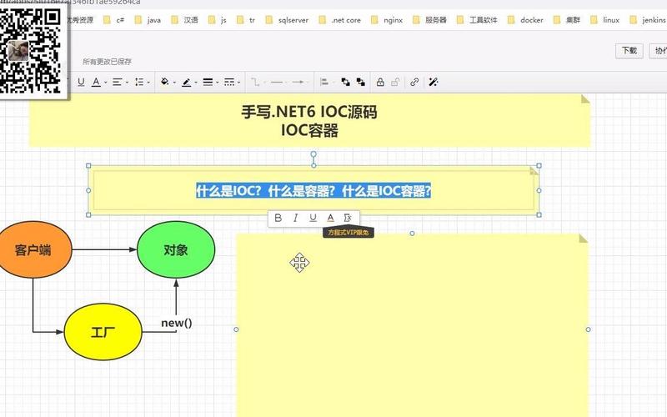Bold the selected text in floating toolbar

point(278,218)
